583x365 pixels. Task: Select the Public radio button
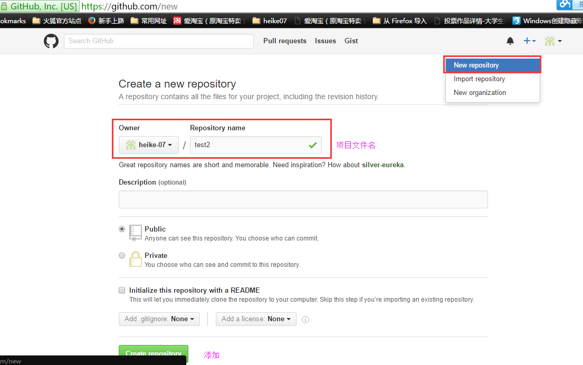coord(121,229)
